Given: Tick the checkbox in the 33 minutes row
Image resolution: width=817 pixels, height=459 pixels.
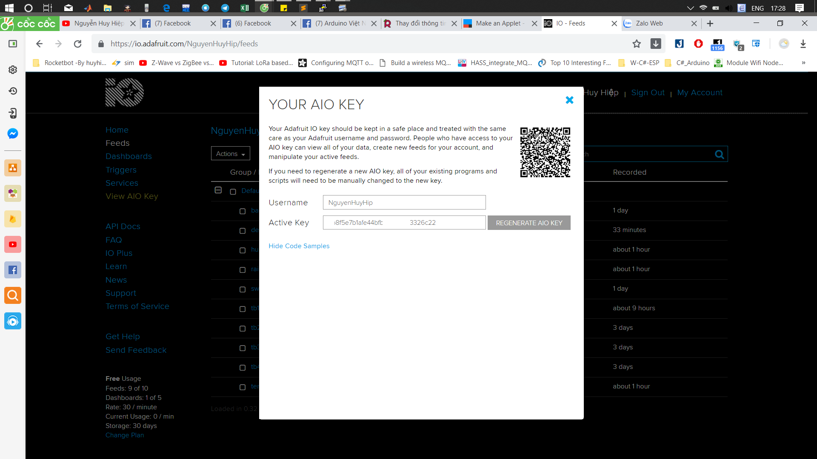Looking at the screenshot, I should click(243, 231).
